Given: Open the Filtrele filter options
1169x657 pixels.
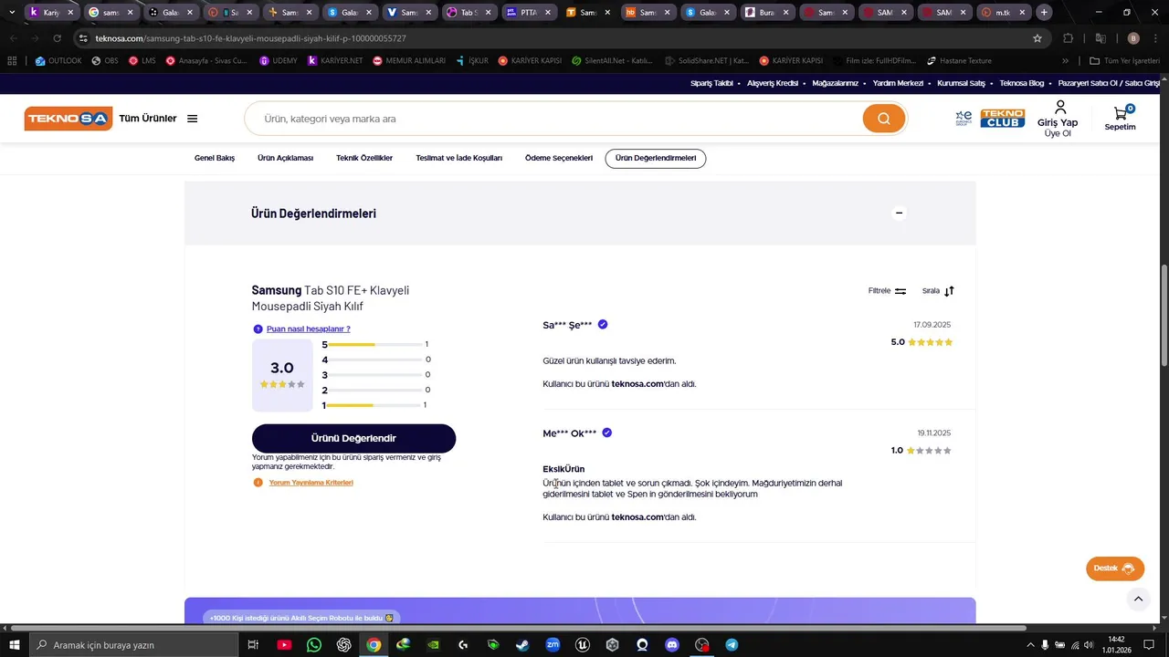Looking at the screenshot, I should (887, 291).
